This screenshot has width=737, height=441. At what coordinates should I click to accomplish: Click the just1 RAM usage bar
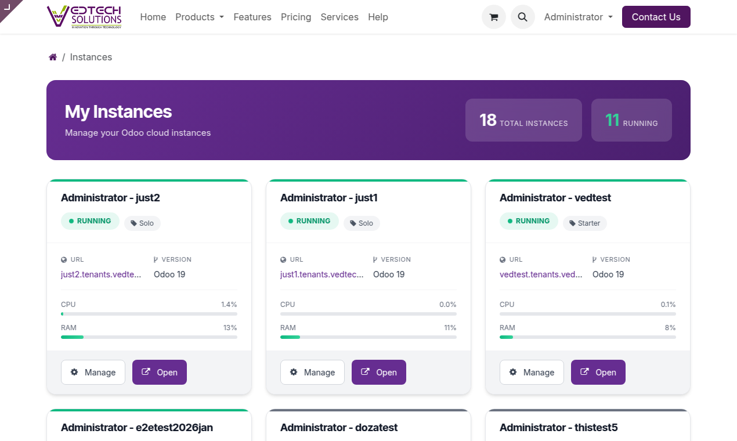(368, 337)
